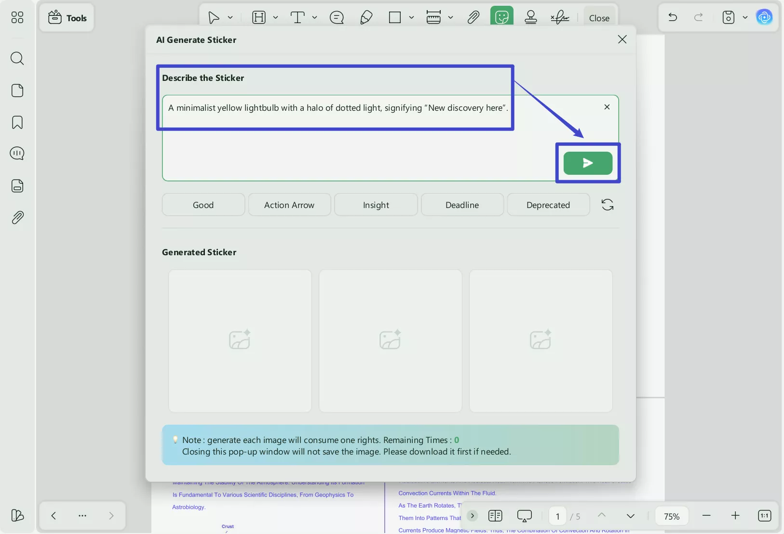Image resolution: width=784 pixels, height=534 pixels.
Task: Open the bookmarks panel
Action: (x=17, y=122)
